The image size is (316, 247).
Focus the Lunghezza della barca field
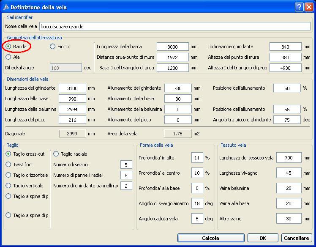172,47
